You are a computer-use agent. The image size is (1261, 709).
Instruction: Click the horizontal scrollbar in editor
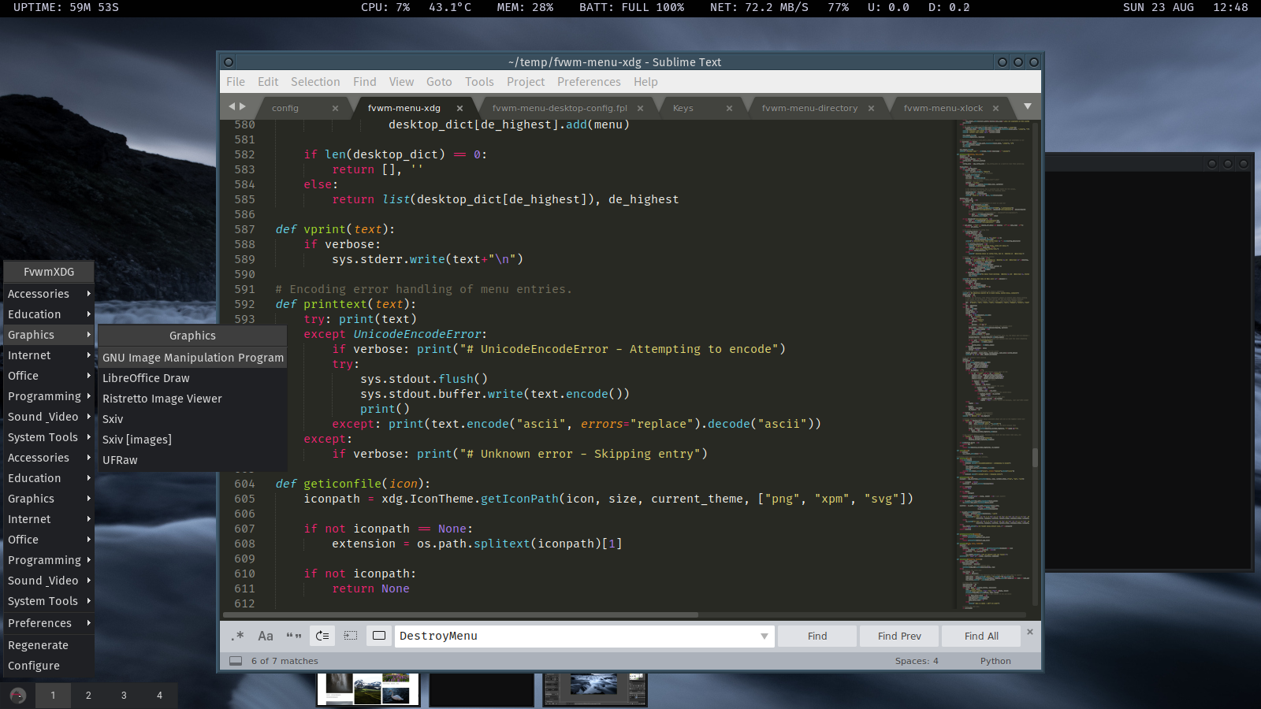(x=461, y=615)
